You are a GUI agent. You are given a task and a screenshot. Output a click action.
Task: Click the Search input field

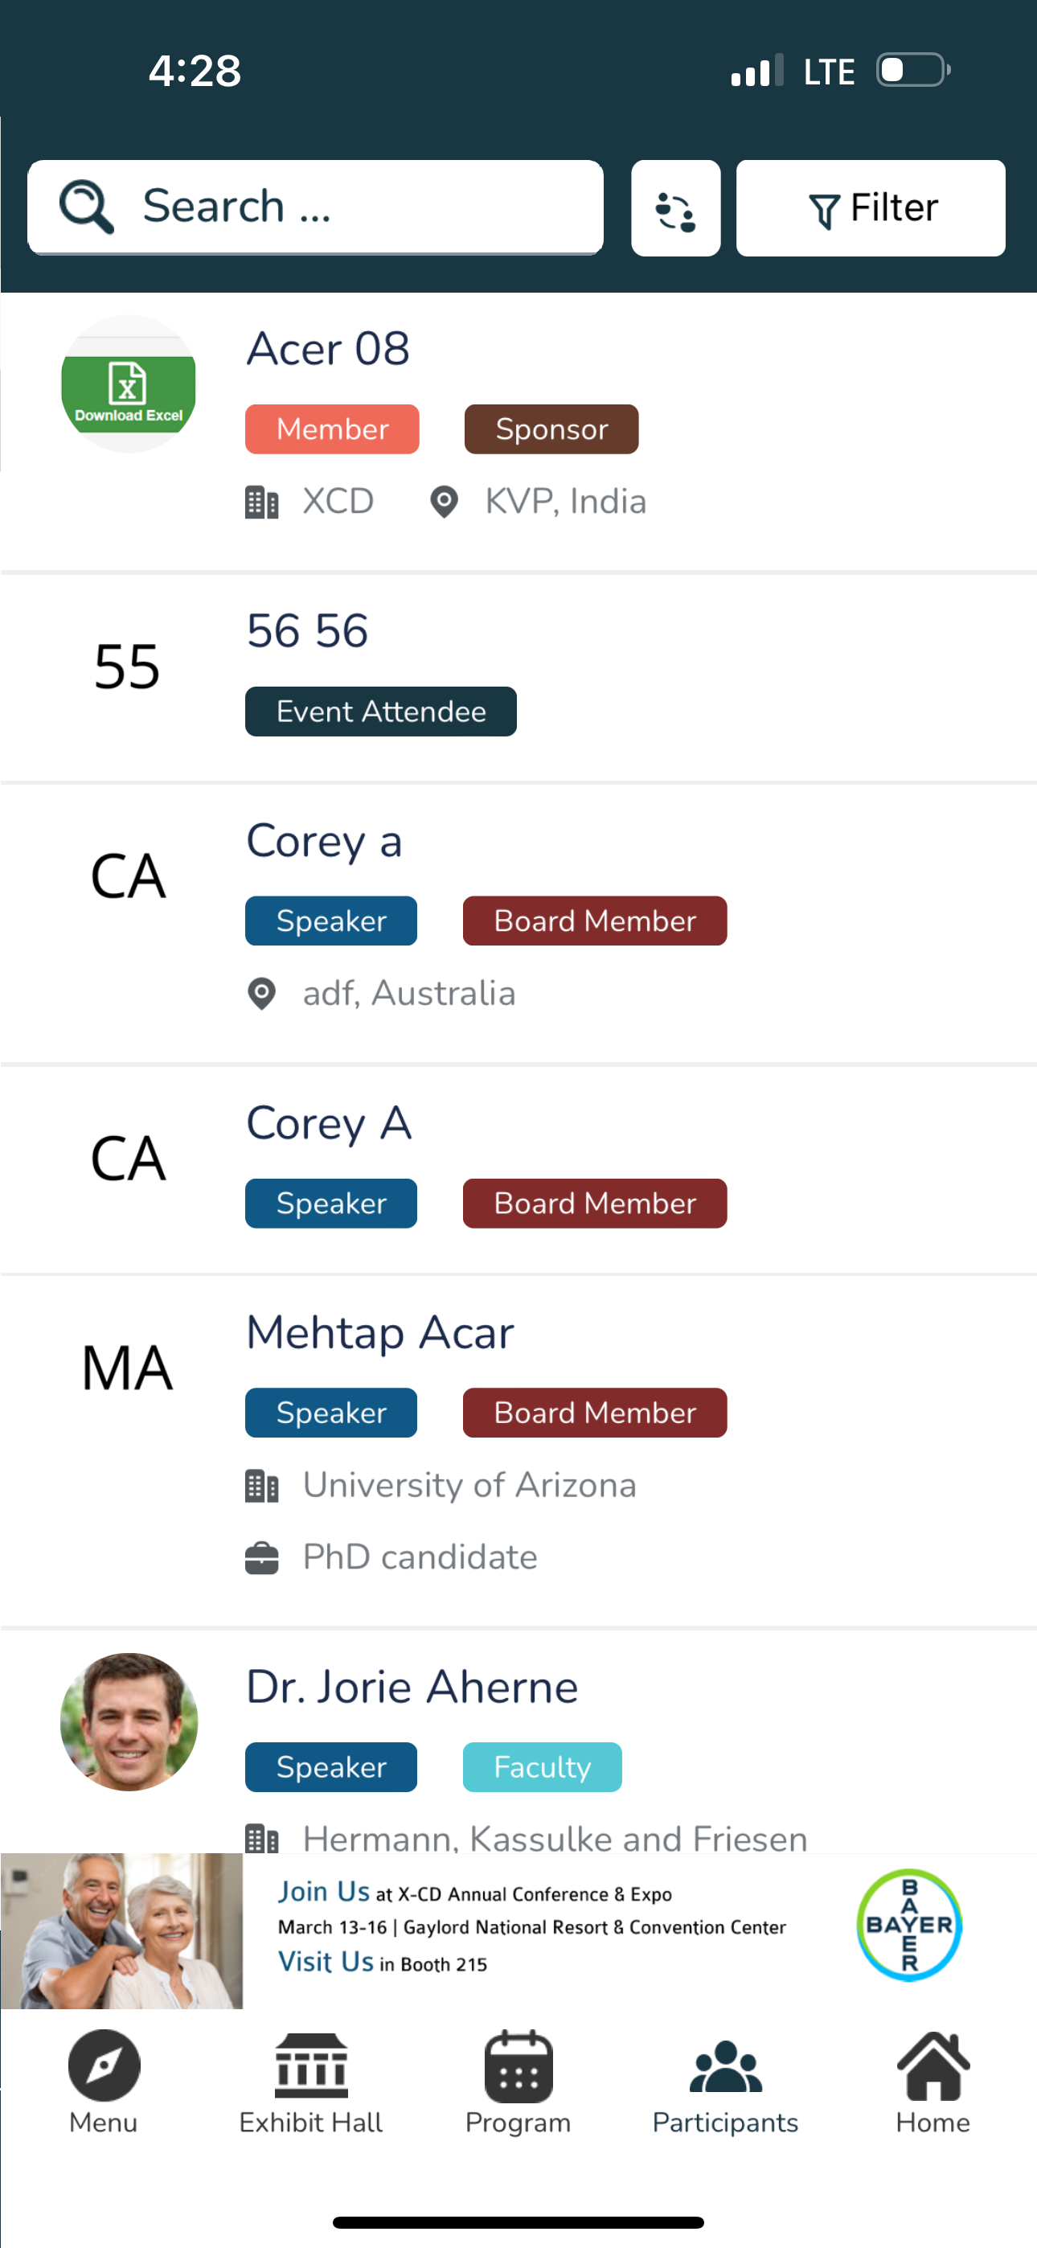pos(315,207)
